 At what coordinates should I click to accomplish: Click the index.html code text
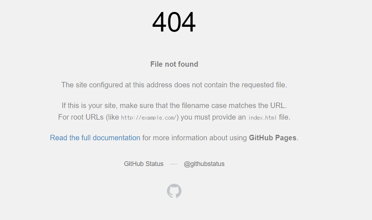(x=262, y=118)
